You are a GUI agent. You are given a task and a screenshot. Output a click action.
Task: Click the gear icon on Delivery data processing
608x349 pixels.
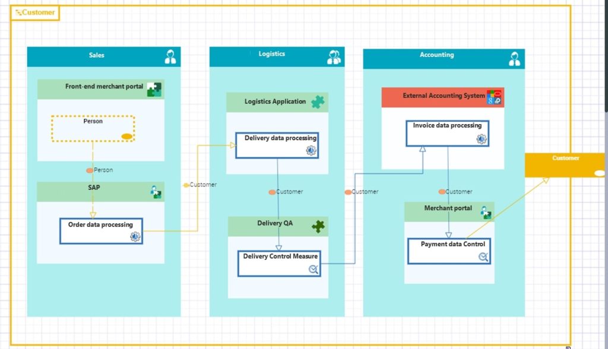311,151
